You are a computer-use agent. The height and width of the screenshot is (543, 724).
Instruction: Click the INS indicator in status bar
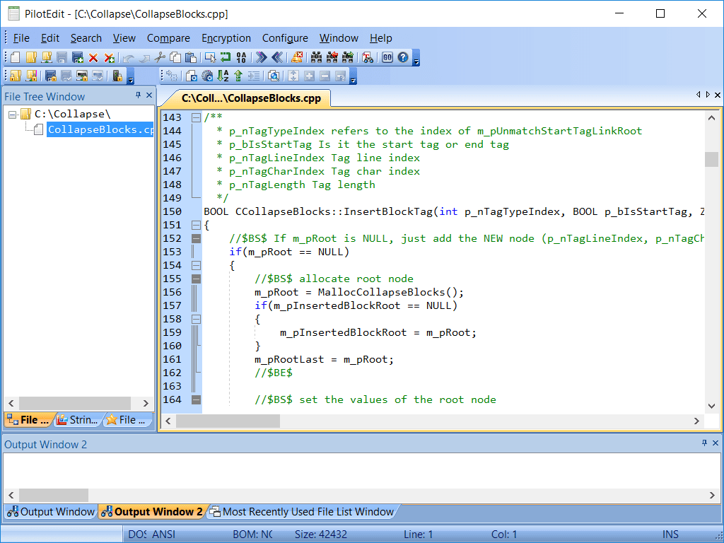[671, 535]
